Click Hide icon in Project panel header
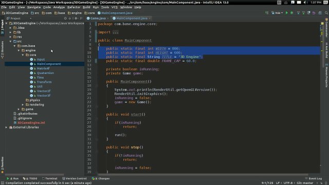This screenshot has width=329, height=185. (81, 18)
